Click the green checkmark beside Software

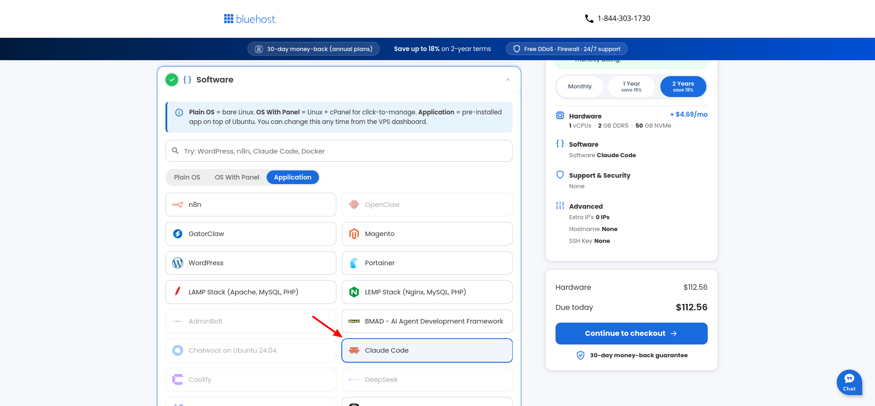click(172, 80)
